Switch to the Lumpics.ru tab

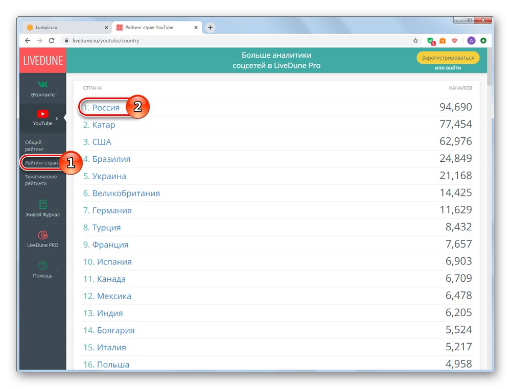tap(66, 28)
